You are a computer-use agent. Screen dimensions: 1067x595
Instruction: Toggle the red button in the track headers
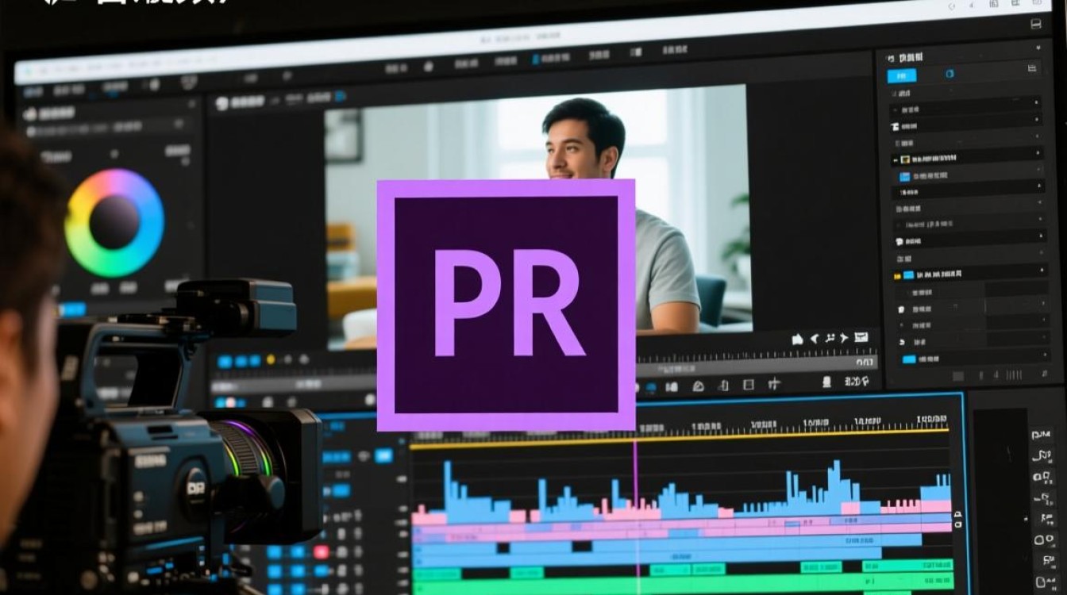pyautogui.click(x=322, y=552)
